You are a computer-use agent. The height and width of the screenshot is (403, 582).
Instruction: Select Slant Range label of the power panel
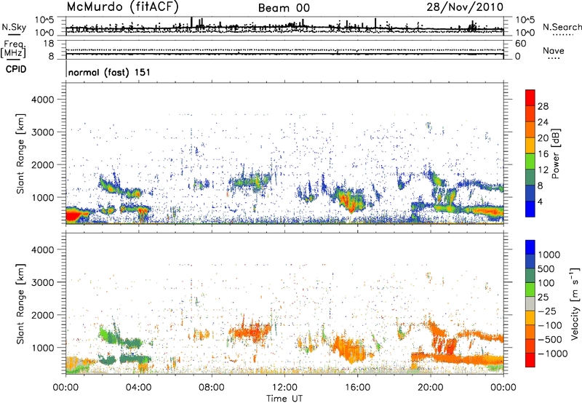click(x=20, y=153)
